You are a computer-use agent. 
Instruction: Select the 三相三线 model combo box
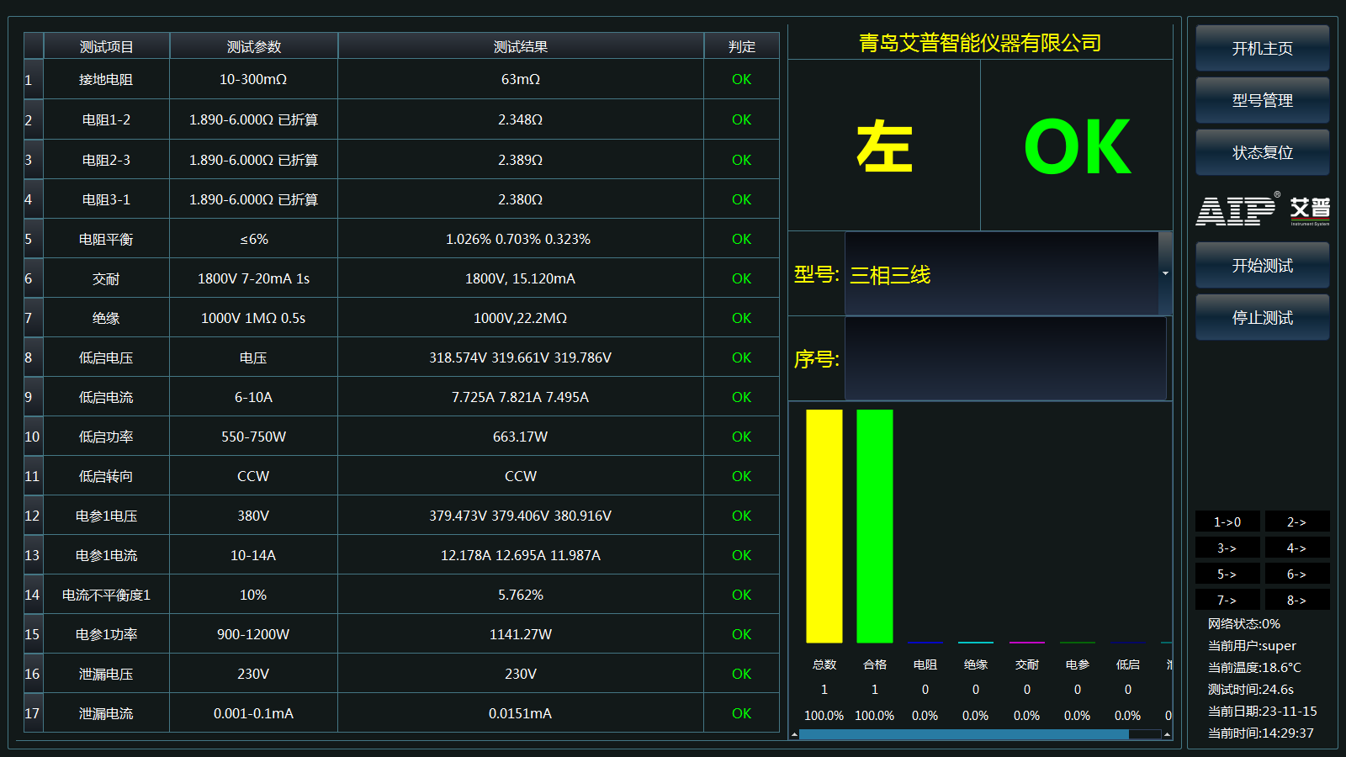[1001, 274]
